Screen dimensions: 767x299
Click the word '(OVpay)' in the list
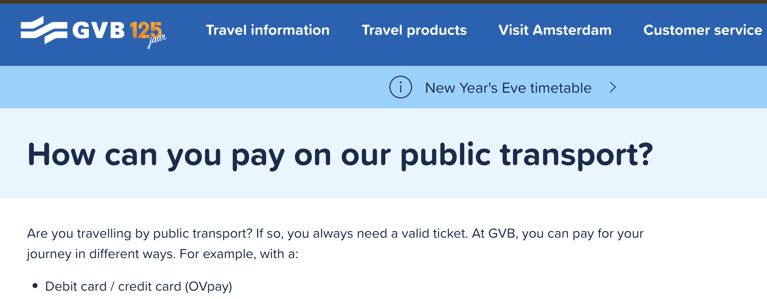point(209,287)
